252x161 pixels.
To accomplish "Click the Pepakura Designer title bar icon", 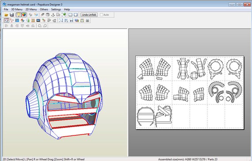I will point(4,4).
